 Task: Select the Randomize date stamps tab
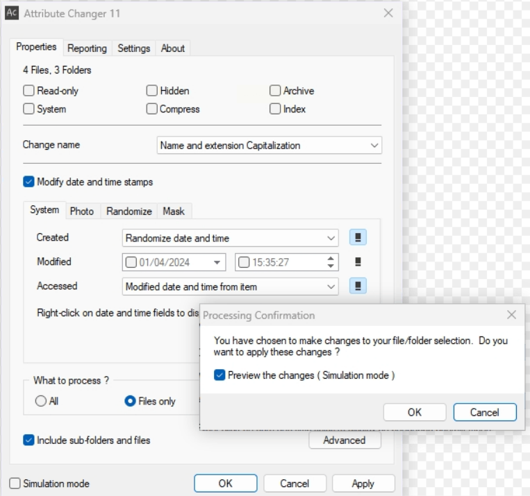129,212
